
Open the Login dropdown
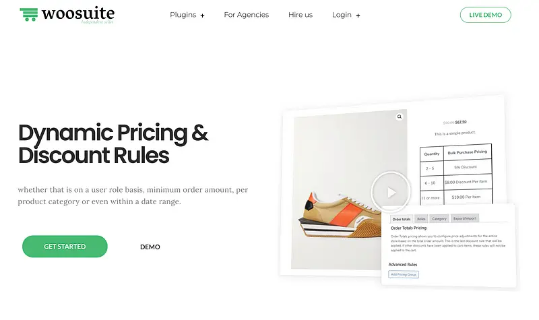click(342, 15)
